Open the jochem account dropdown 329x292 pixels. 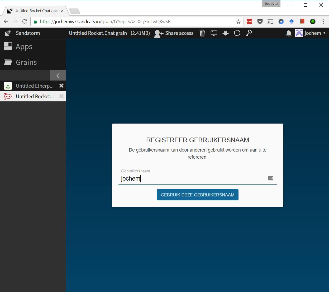point(311,33)
